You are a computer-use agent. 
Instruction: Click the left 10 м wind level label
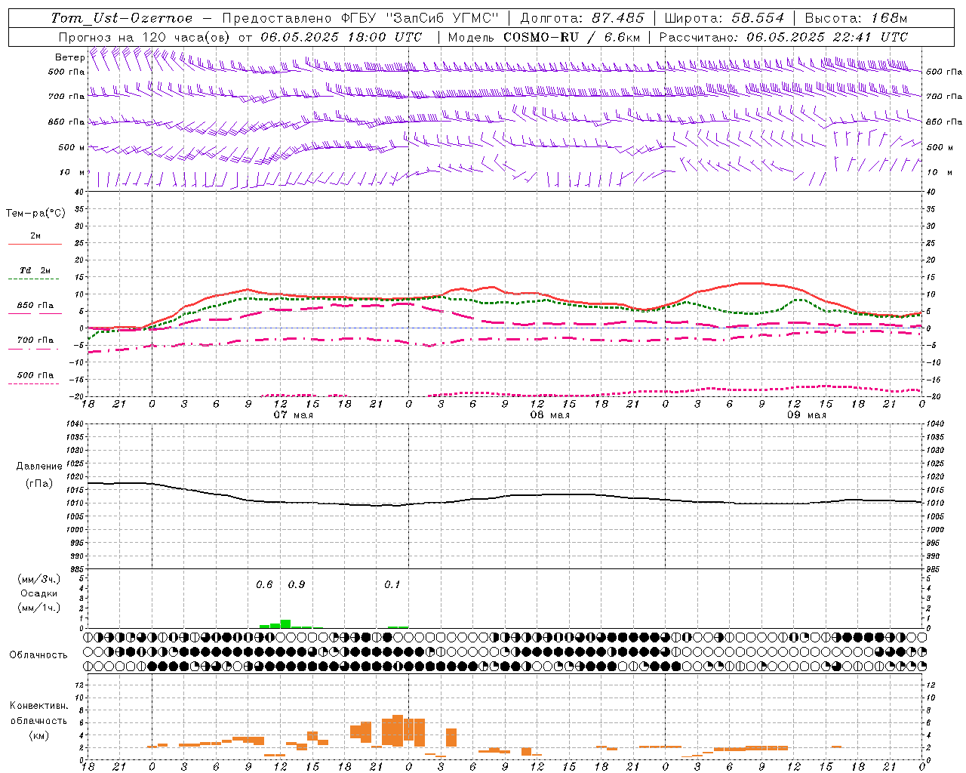coord(72,172)
